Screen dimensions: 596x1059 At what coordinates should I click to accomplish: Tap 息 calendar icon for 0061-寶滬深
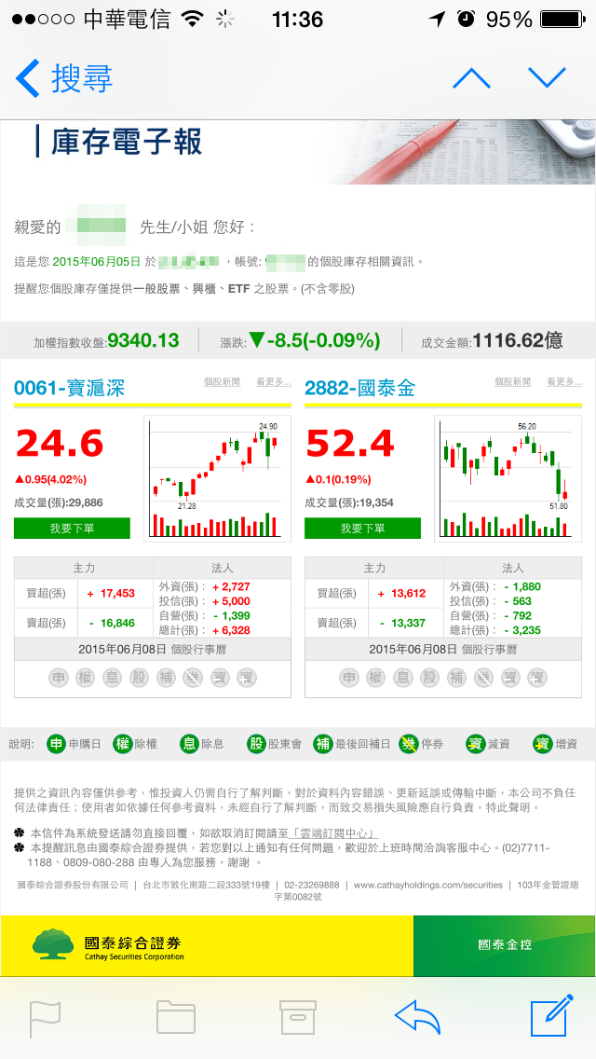[112, 678]
